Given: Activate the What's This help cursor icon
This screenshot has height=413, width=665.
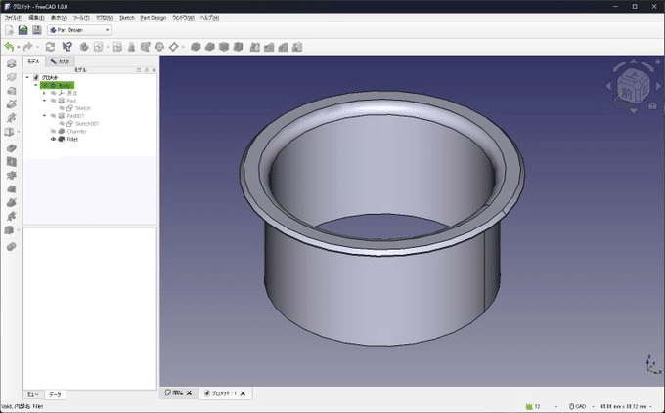Looking at the screenshot, I should [67, 47].
